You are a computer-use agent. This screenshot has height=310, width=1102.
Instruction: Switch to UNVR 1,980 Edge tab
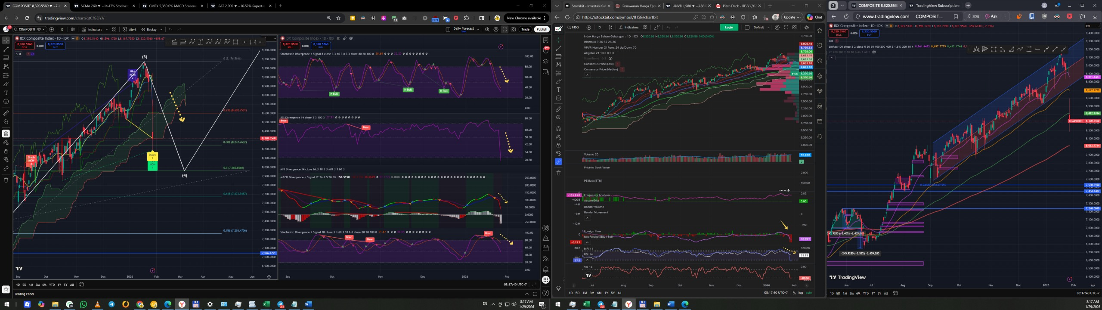coord(688,6)
